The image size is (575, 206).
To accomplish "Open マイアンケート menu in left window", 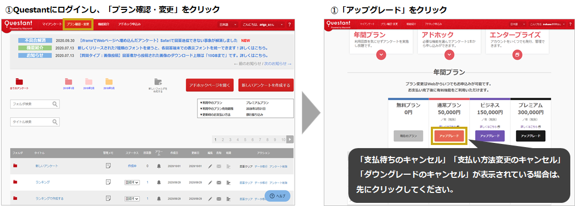I will pyautogui.click(x=52, y=25).
